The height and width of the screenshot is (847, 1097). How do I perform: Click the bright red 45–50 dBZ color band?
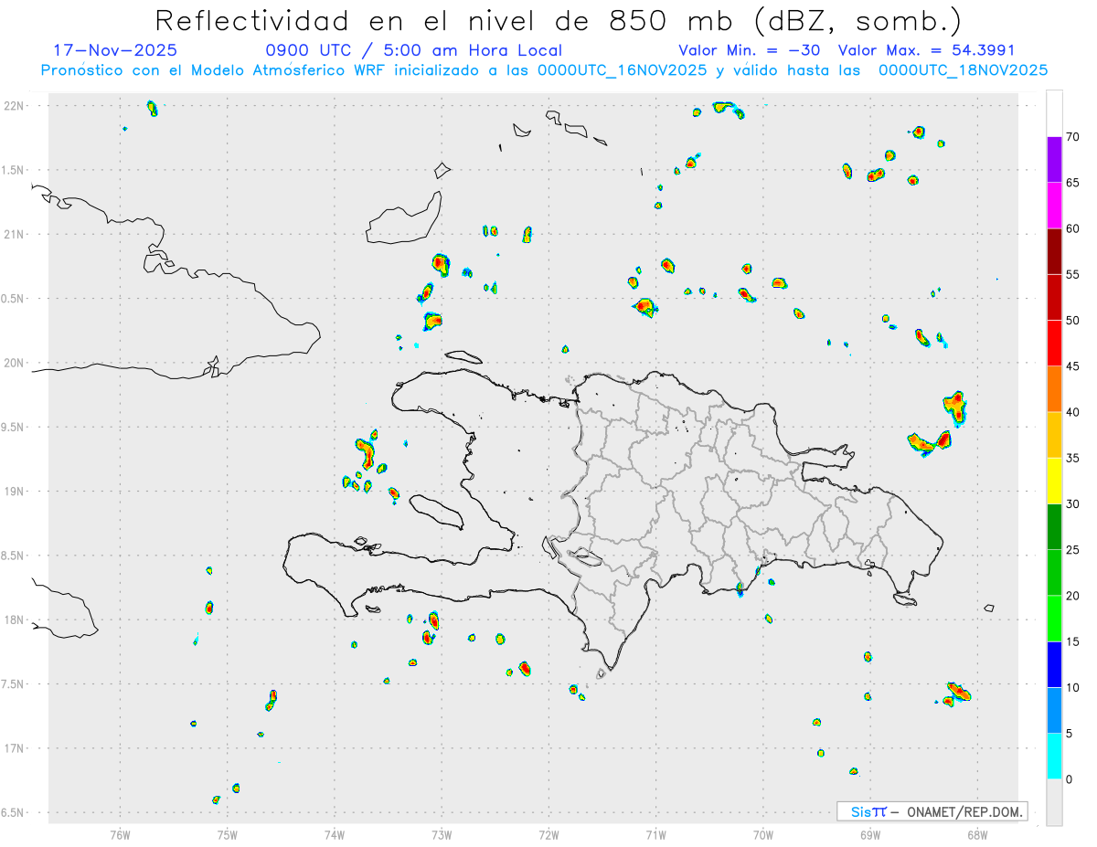[1054, 344]
